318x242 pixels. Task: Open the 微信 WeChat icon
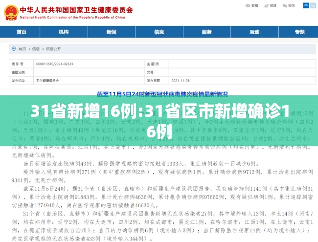pyautogui.click(x=285, y=6)
